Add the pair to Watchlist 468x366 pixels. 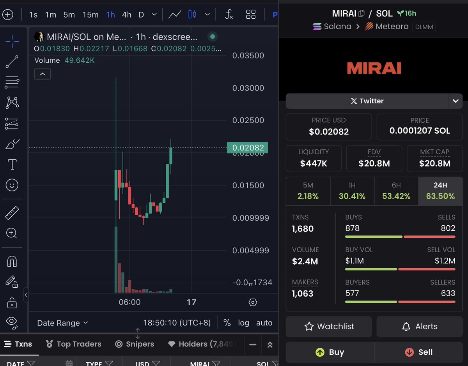[329, 327]
